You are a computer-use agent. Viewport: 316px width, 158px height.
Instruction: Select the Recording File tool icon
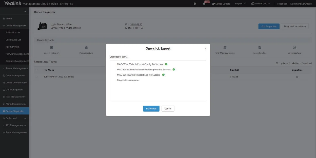point(260,47)
